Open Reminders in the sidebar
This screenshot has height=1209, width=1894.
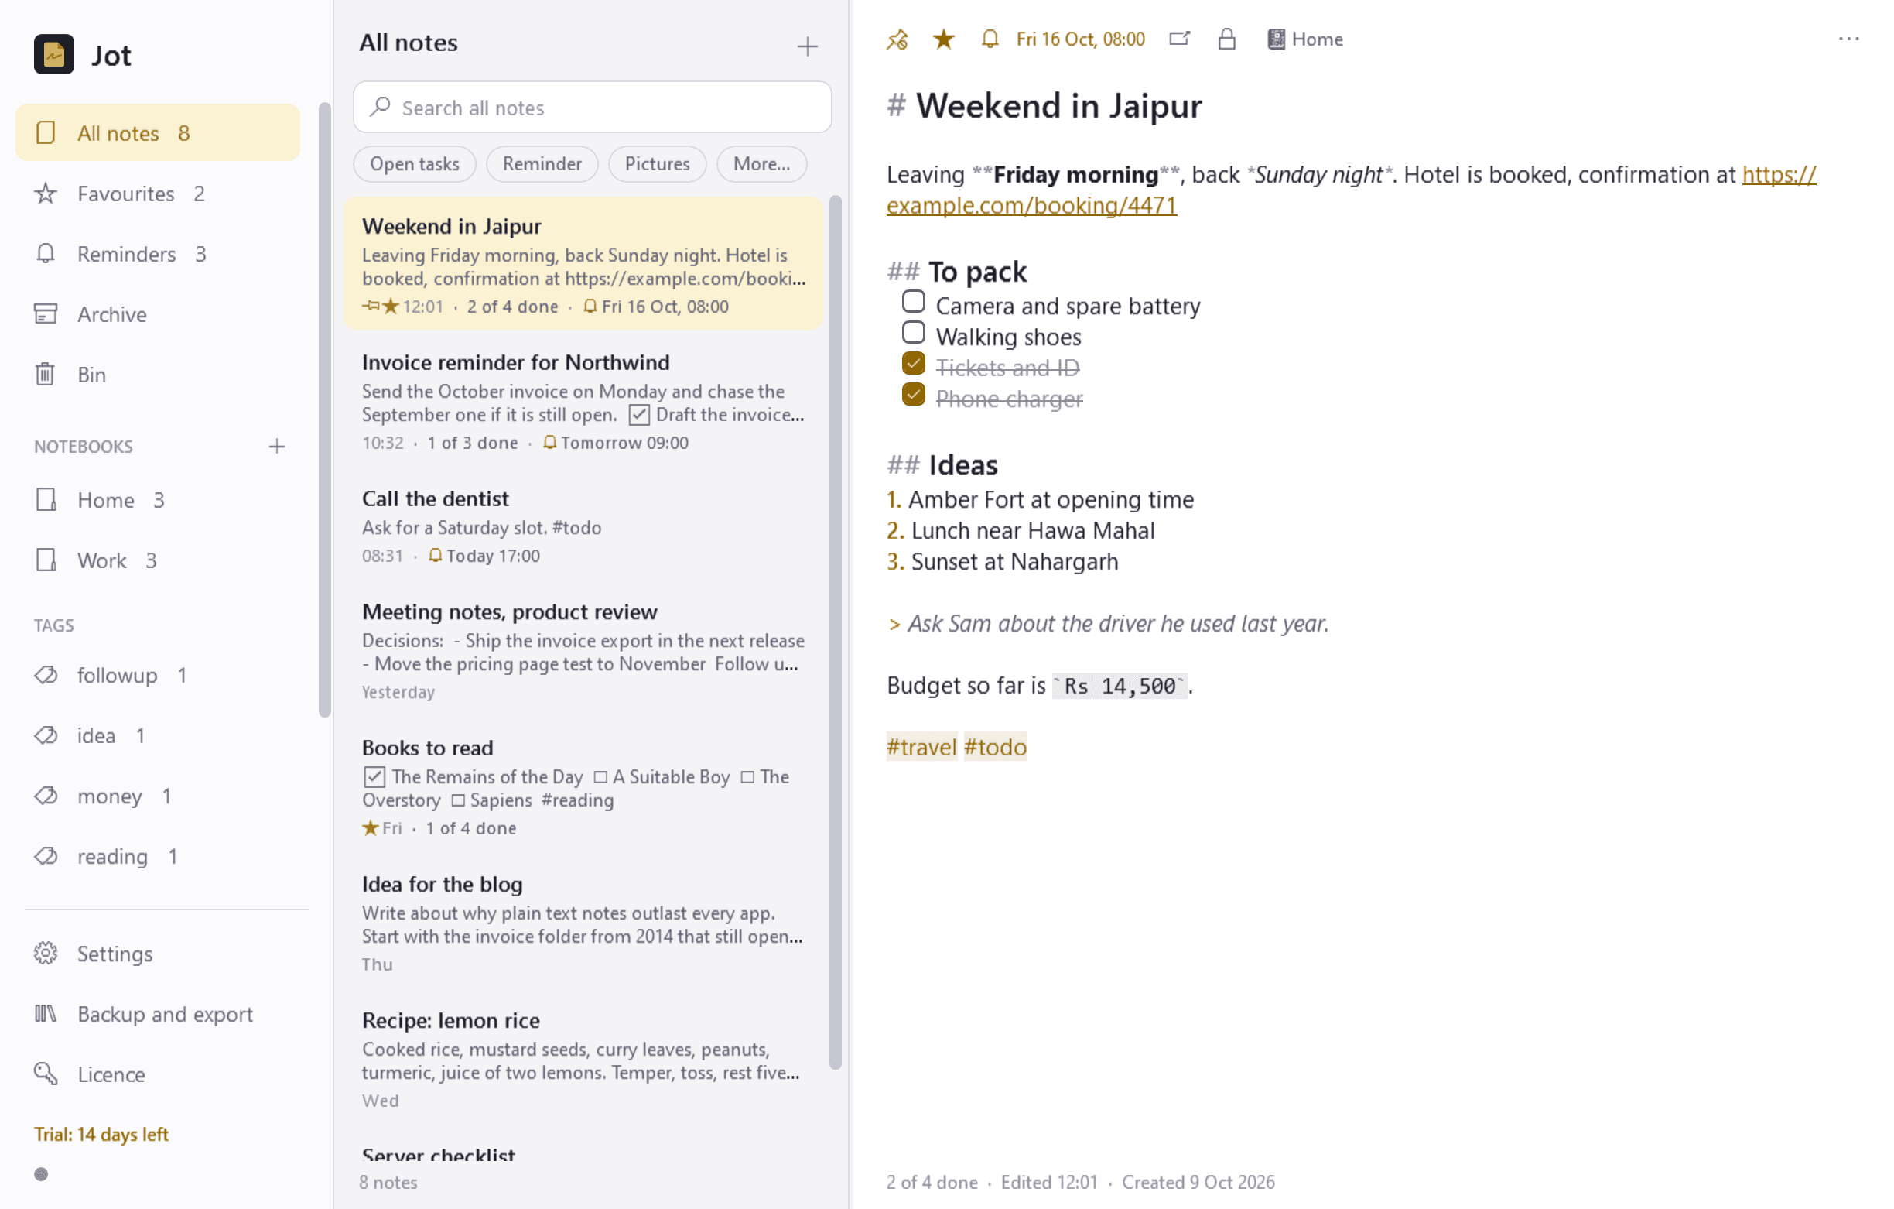tap(157, 254)
